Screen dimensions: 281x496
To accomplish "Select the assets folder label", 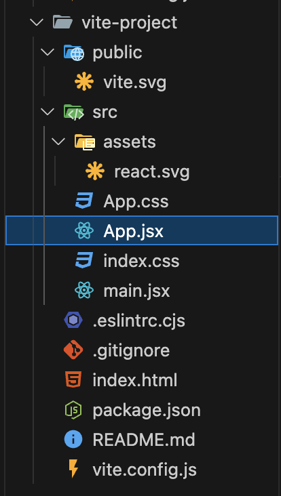I will (x=130, y=142).
